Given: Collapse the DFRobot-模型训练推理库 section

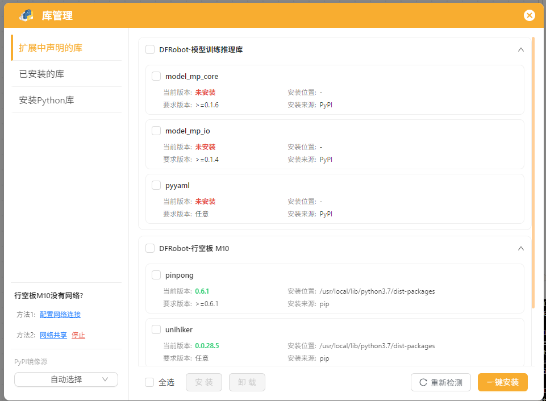Looking at the screenshot, I should (x=520, y=49).
